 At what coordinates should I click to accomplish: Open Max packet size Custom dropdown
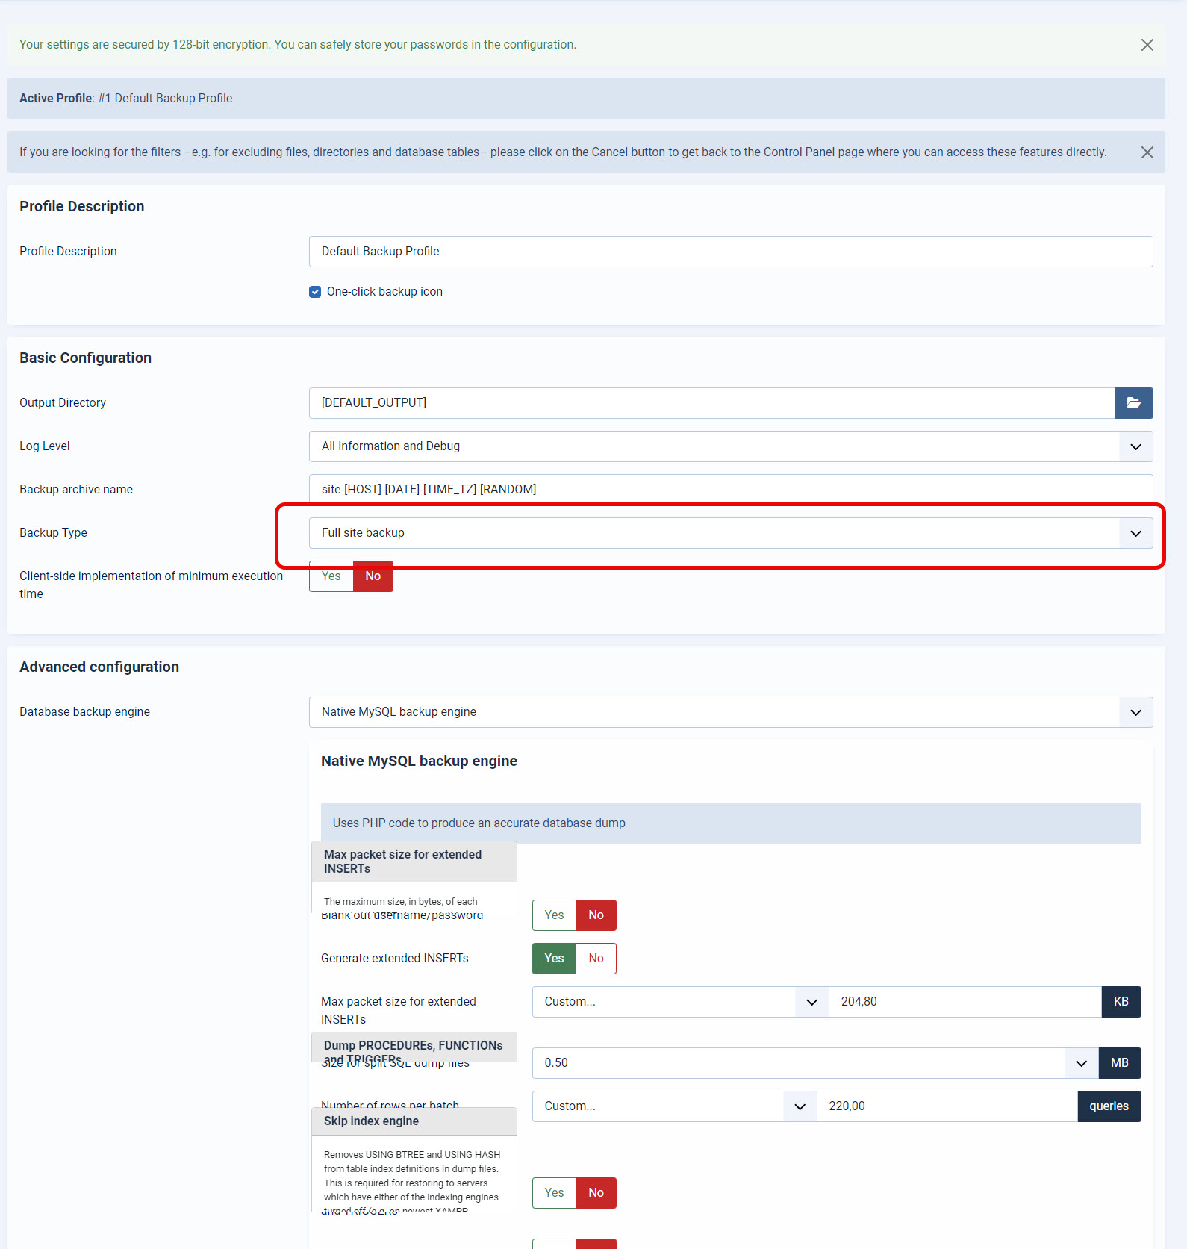click(679, 1002)
